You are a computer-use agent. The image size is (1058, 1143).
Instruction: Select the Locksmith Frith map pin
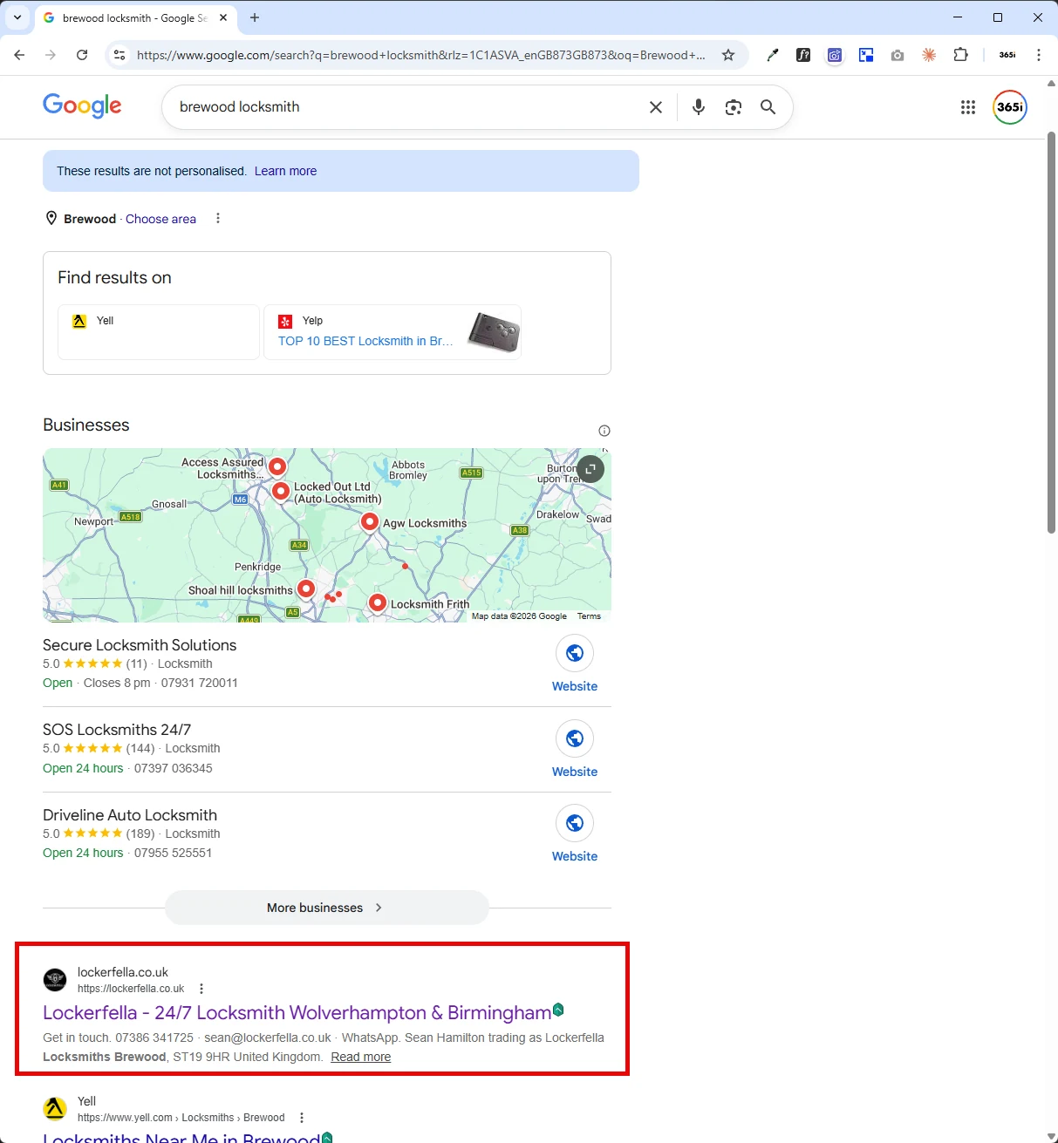(x=377, y=602)
